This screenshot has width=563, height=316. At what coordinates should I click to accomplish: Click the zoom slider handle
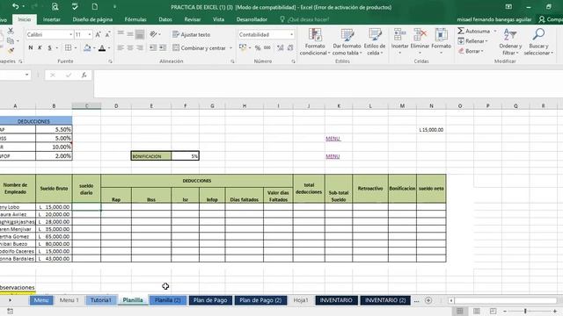point(525,311)
